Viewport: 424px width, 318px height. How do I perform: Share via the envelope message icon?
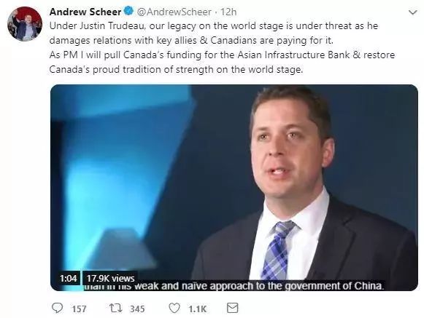232,308
